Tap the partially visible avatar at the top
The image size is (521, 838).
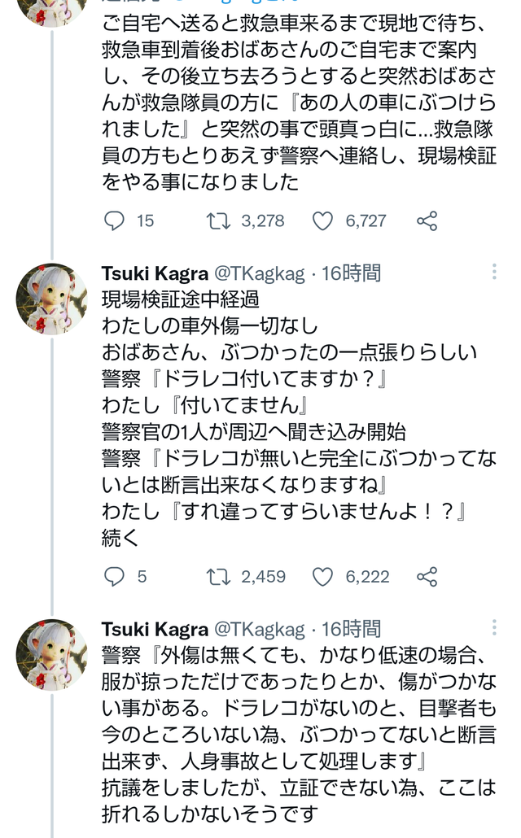point(51,10)
